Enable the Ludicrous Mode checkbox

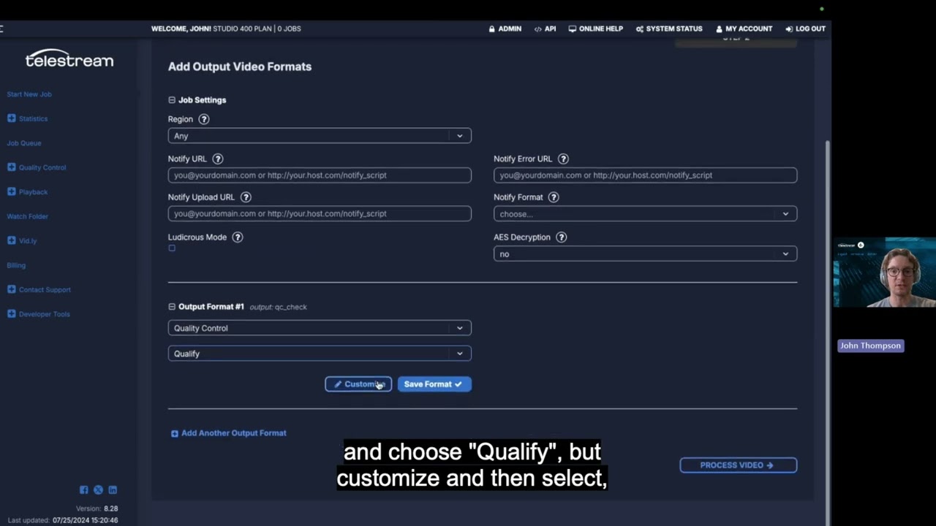click(x=172, y=248)
